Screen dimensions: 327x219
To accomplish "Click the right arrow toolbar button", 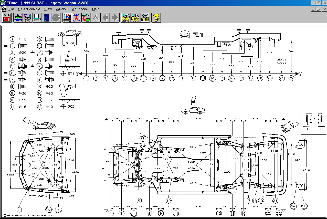I will tap(114, 18).
